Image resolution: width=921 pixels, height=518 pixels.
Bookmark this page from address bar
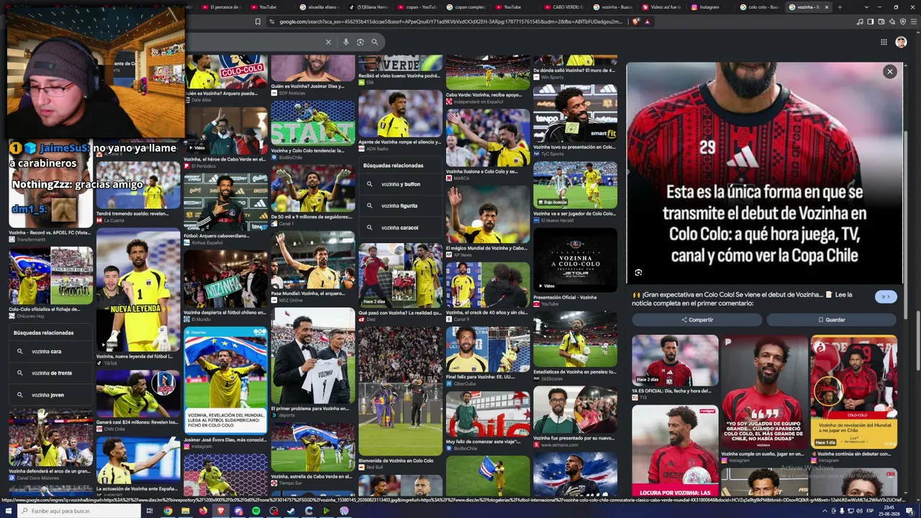point(258,22)
